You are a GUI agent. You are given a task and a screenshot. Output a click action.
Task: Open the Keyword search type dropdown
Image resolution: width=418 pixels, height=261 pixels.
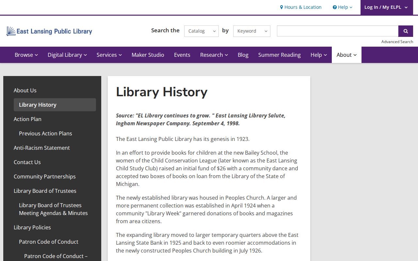[252, 31]
